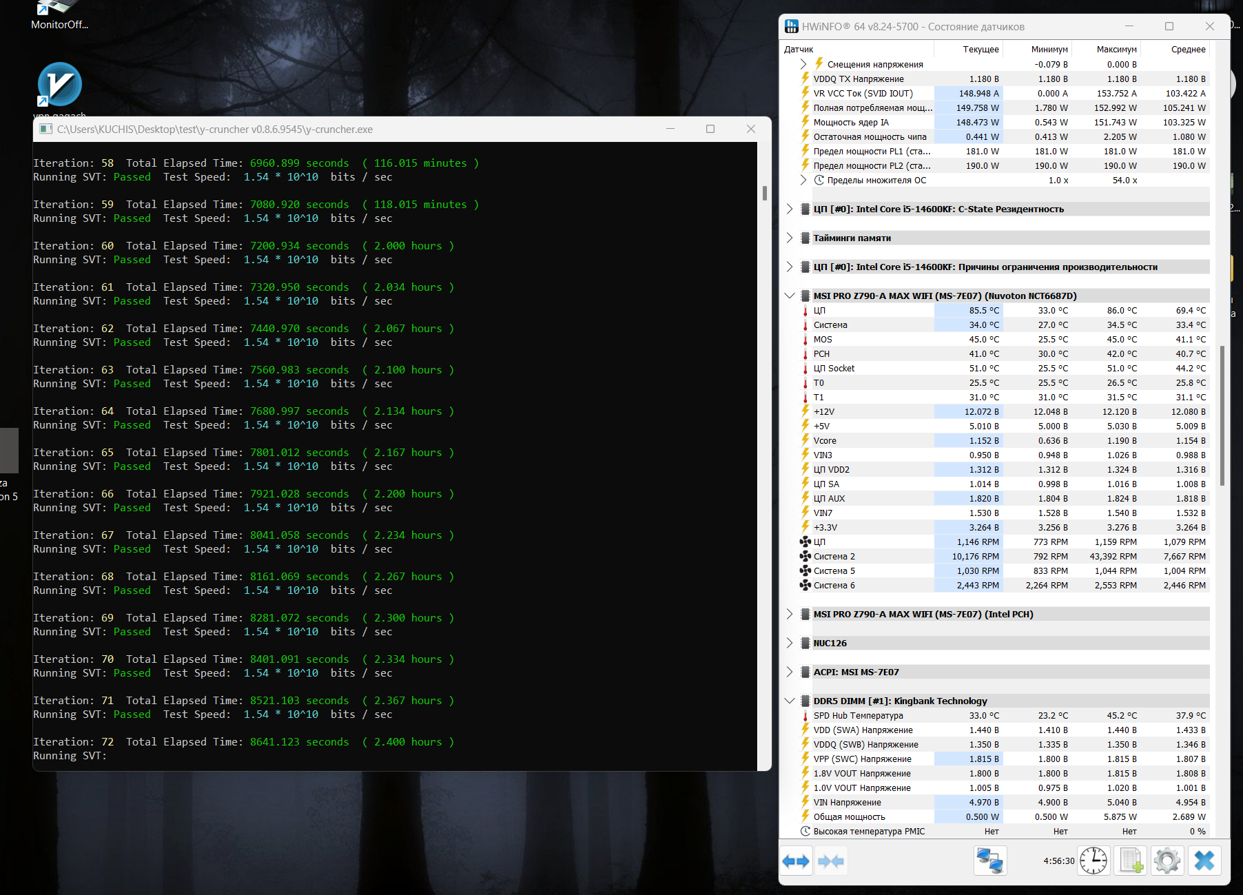The image size is (1243, 895).
Task: Click the y-cruncher console icon in title bar
Action: click(x=45, y=129)
